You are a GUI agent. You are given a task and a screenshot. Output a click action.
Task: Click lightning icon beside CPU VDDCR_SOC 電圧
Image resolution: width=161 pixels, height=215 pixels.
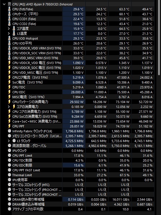[9, 68]
